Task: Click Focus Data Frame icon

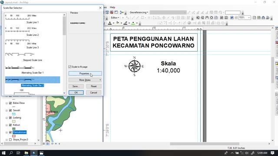Action: 259,18
